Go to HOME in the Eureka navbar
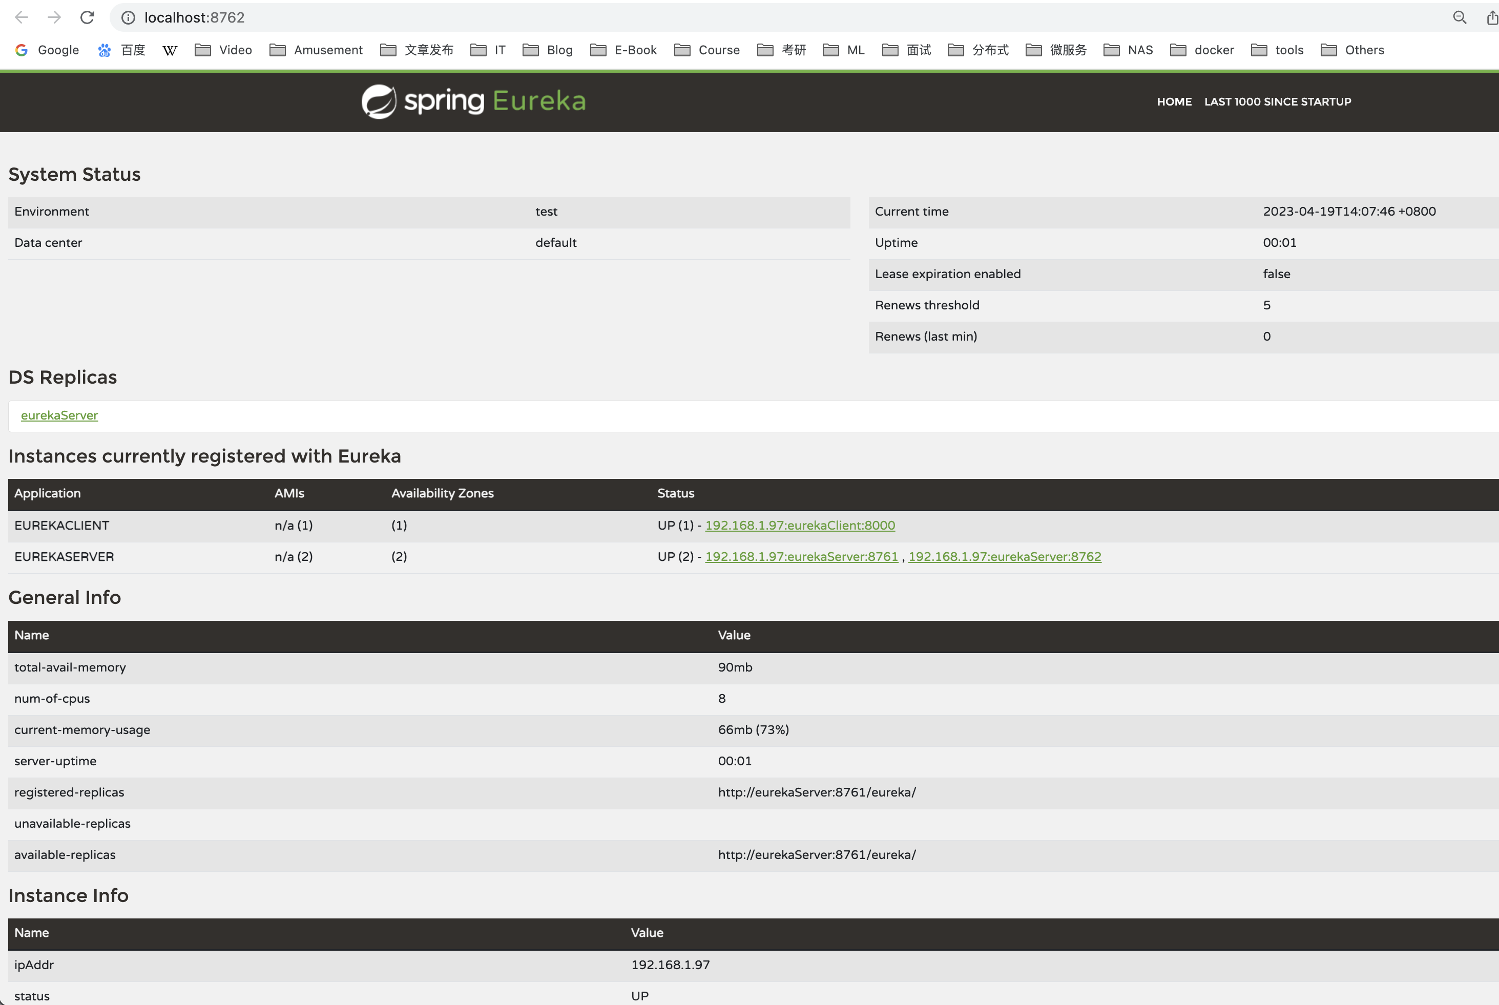1499x1005 pixels. (1174, 101)
